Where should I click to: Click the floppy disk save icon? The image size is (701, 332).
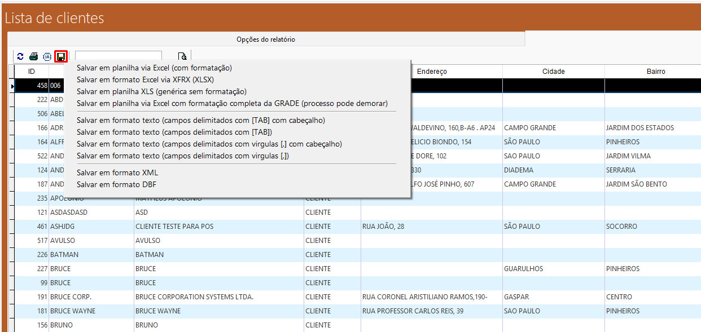click(61, 56)
